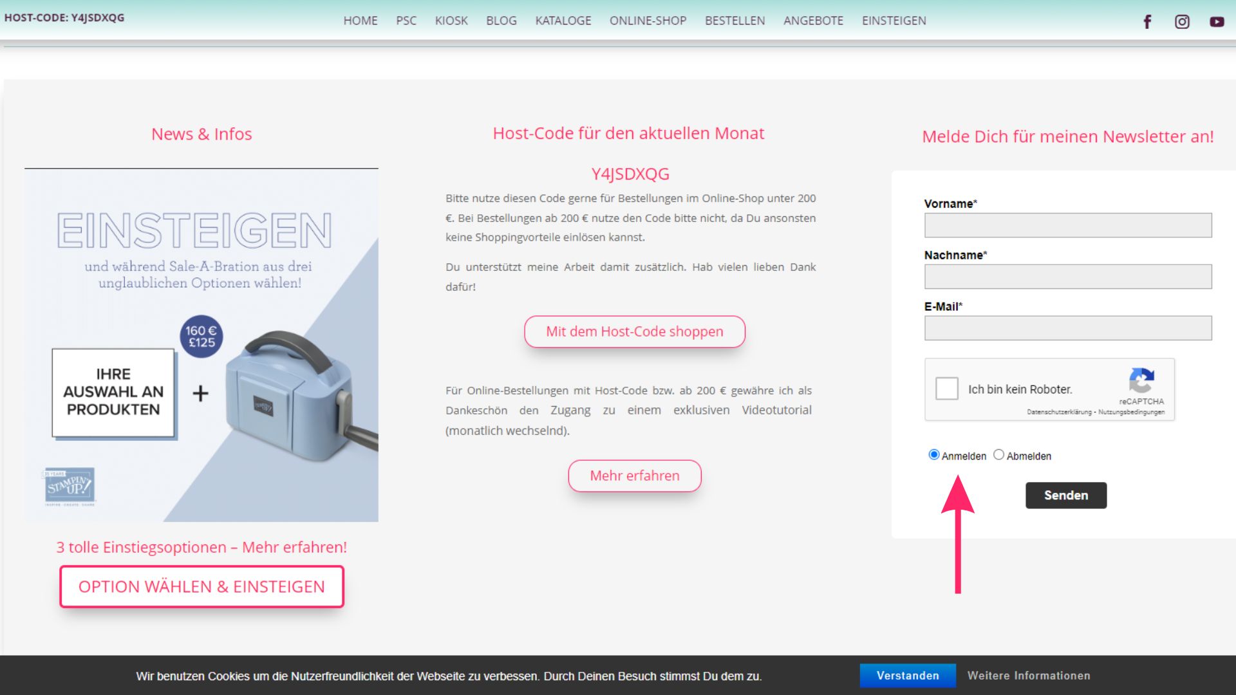This screenshot has height=695, width=1236.
Task: Accept cookies with Verstanden button
Action: [907, 676]
